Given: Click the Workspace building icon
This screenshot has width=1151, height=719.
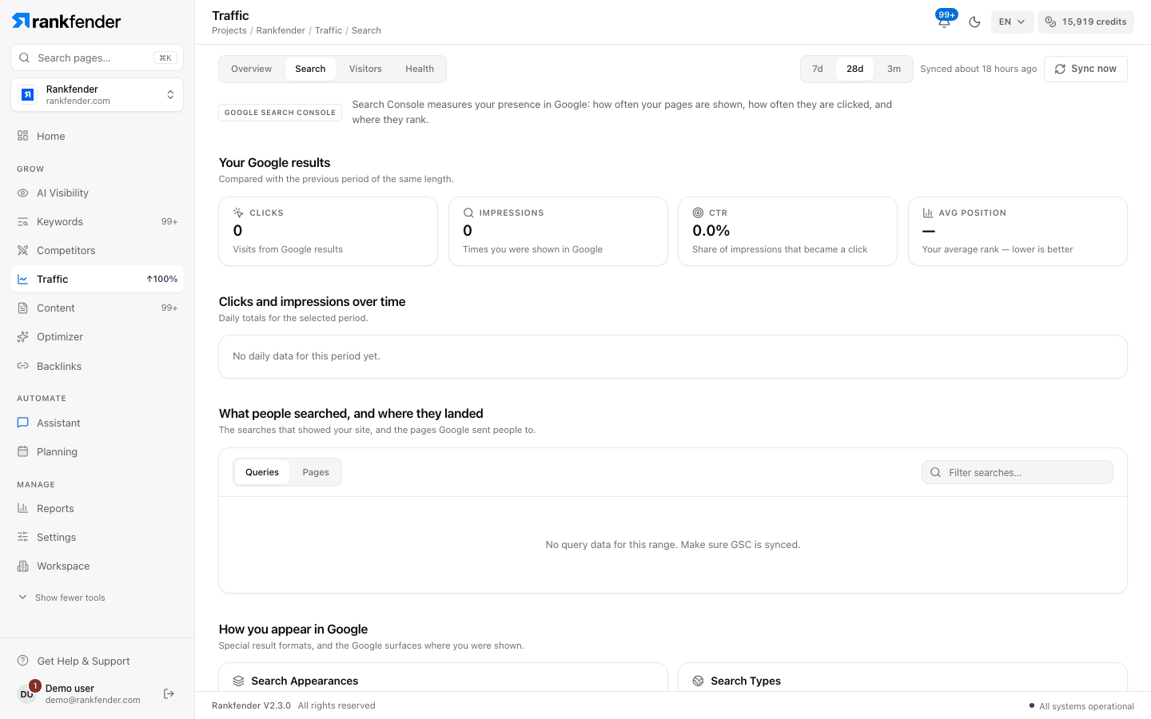Looking at the screenshot, I should pos(23,566).
